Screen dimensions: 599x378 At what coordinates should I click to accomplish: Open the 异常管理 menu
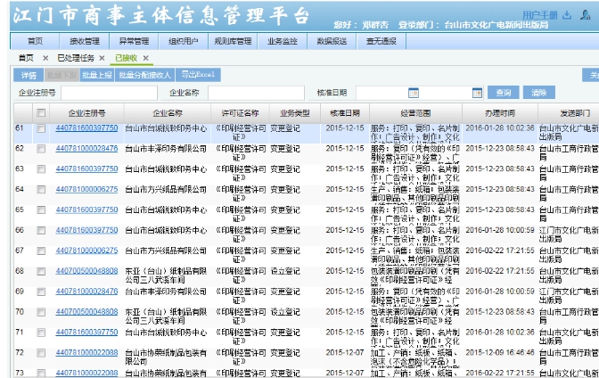point(134,41)
